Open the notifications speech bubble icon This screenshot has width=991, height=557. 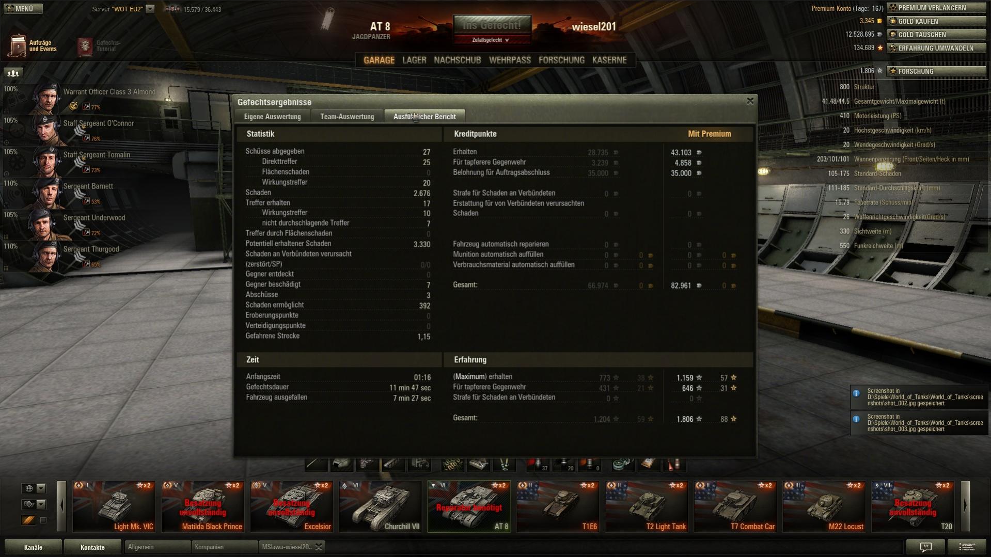tap(926, 547)
